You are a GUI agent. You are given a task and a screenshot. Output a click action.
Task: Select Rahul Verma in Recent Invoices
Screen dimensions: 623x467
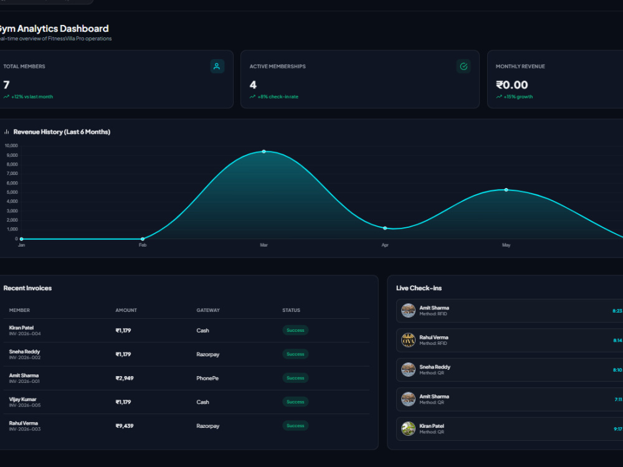point(24,423)
